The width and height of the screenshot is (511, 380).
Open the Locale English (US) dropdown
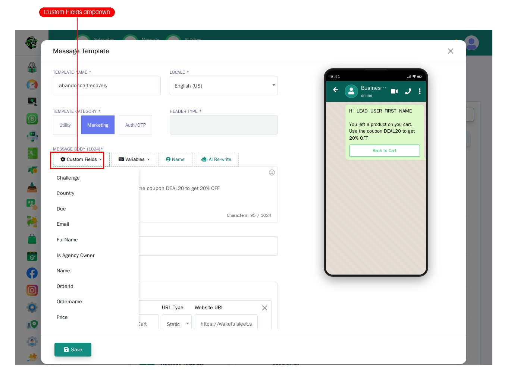pyautogui.click(x=224, y=86)
